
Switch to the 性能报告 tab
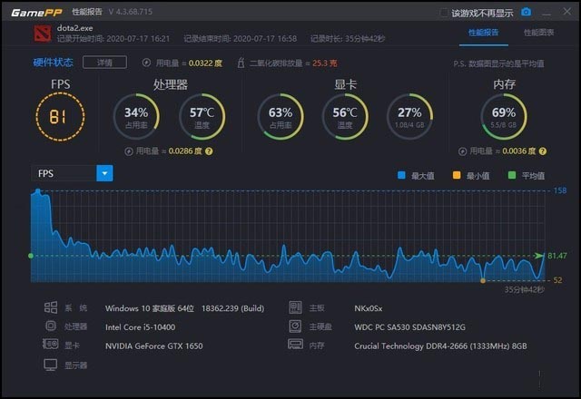[x=483, y=33]
